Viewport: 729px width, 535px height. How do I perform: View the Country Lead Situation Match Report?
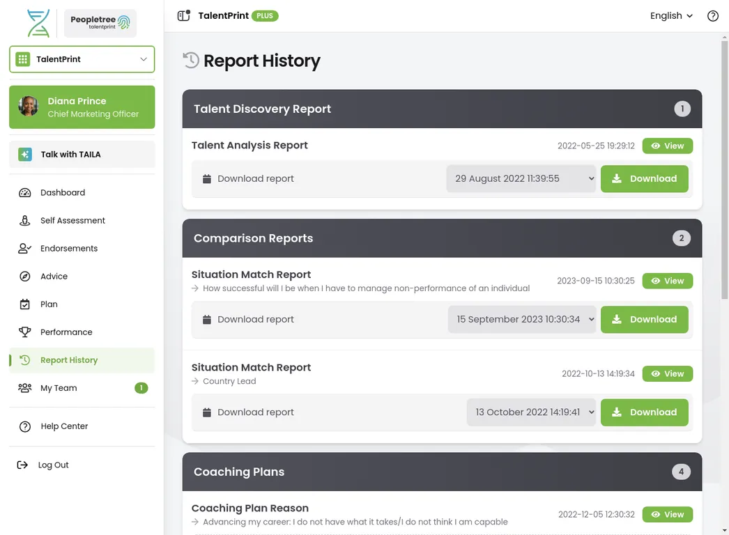(668, 373)
